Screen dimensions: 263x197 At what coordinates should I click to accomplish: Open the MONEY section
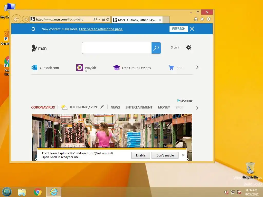click(x=164, y=107)
